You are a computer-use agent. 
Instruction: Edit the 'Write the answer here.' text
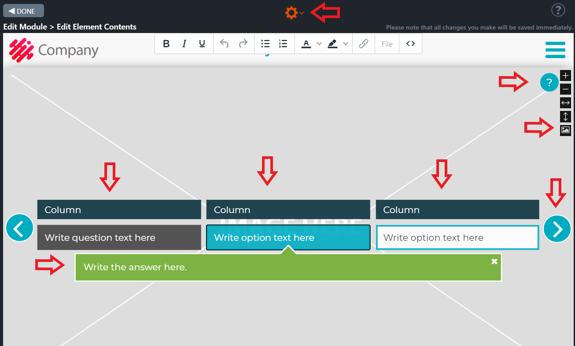[136, 267]
